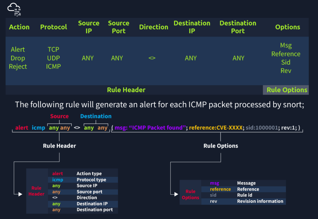Click the Revision information row in Rule Options table
The height and width of the screenshot is (219, 318).
(x=246, y=201)
